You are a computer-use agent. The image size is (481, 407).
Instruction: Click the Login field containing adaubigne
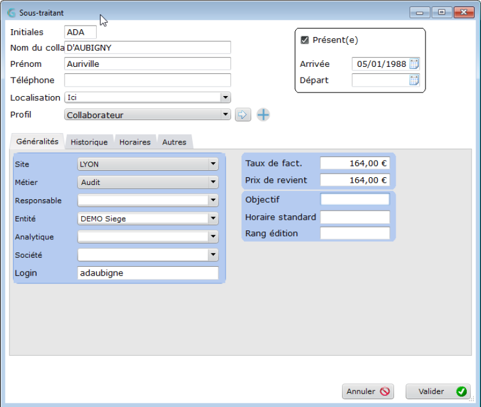[x=148, y=273]
